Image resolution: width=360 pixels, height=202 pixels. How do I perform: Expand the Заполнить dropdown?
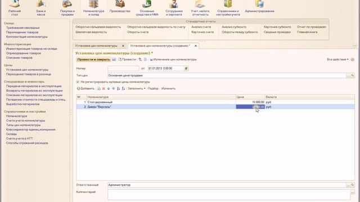point(136,89)
